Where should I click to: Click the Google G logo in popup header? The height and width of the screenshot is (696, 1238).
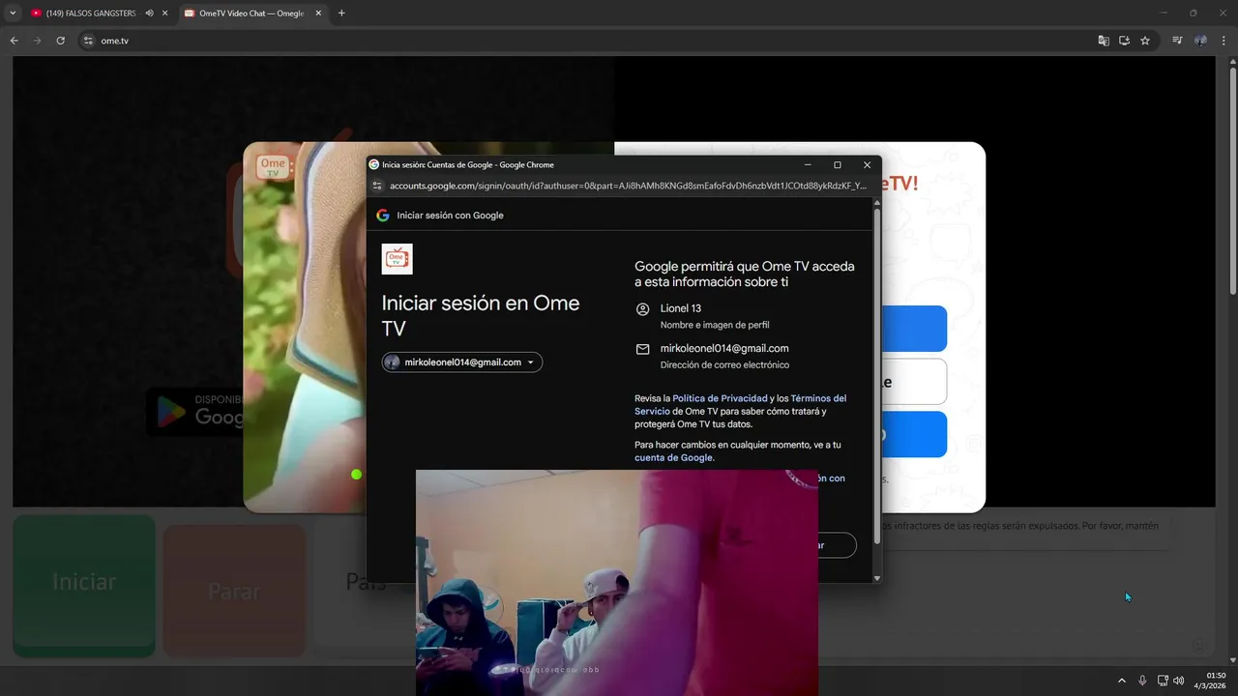(x=383, y=216)
